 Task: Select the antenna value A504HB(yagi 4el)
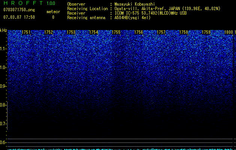132,18
